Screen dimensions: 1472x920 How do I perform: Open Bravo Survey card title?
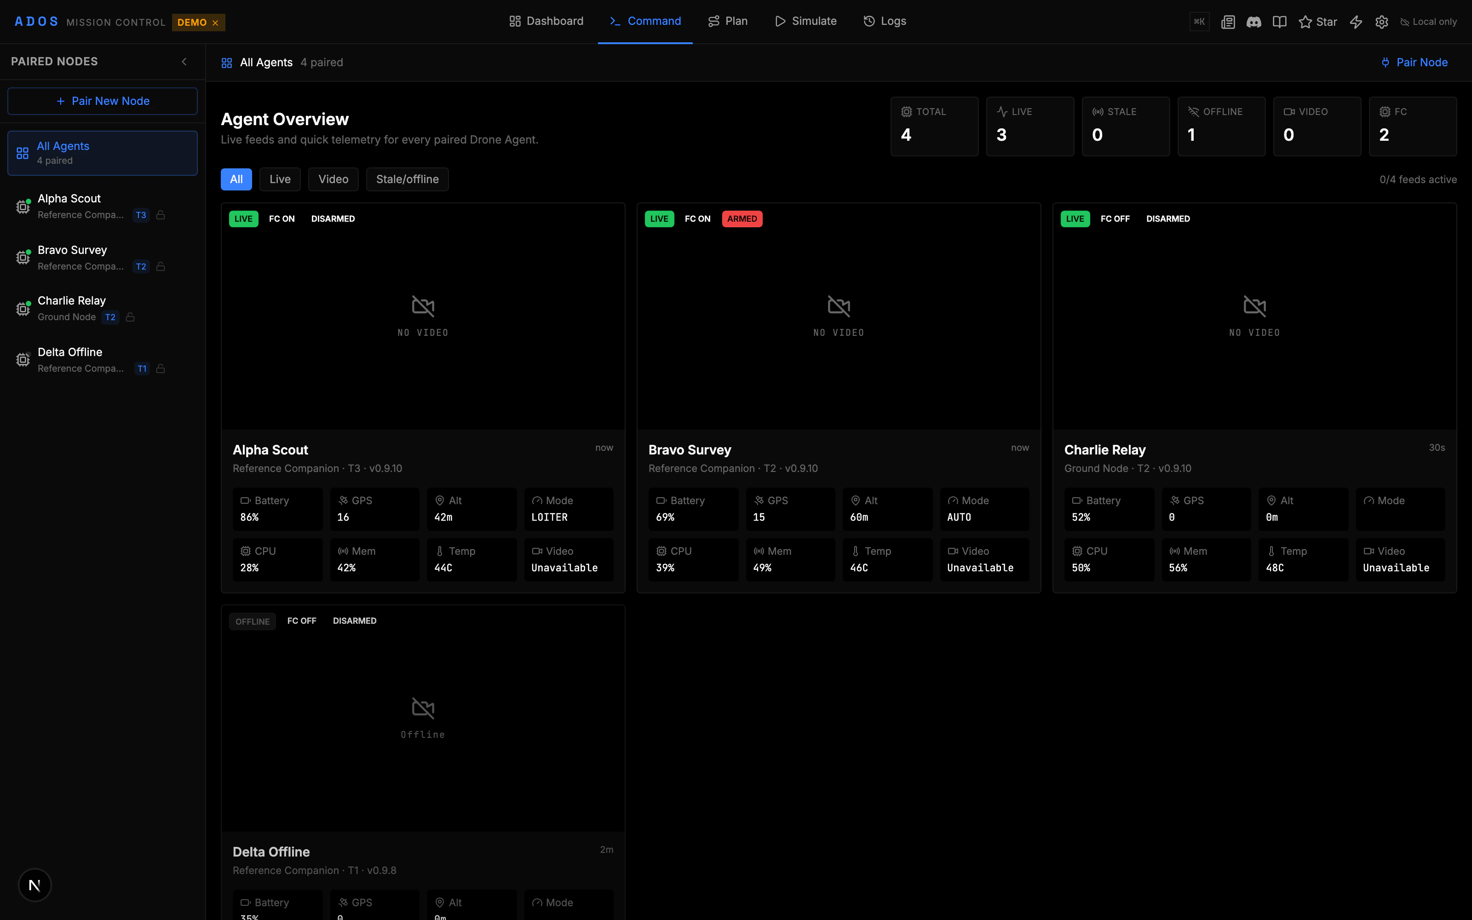[690, 450]
